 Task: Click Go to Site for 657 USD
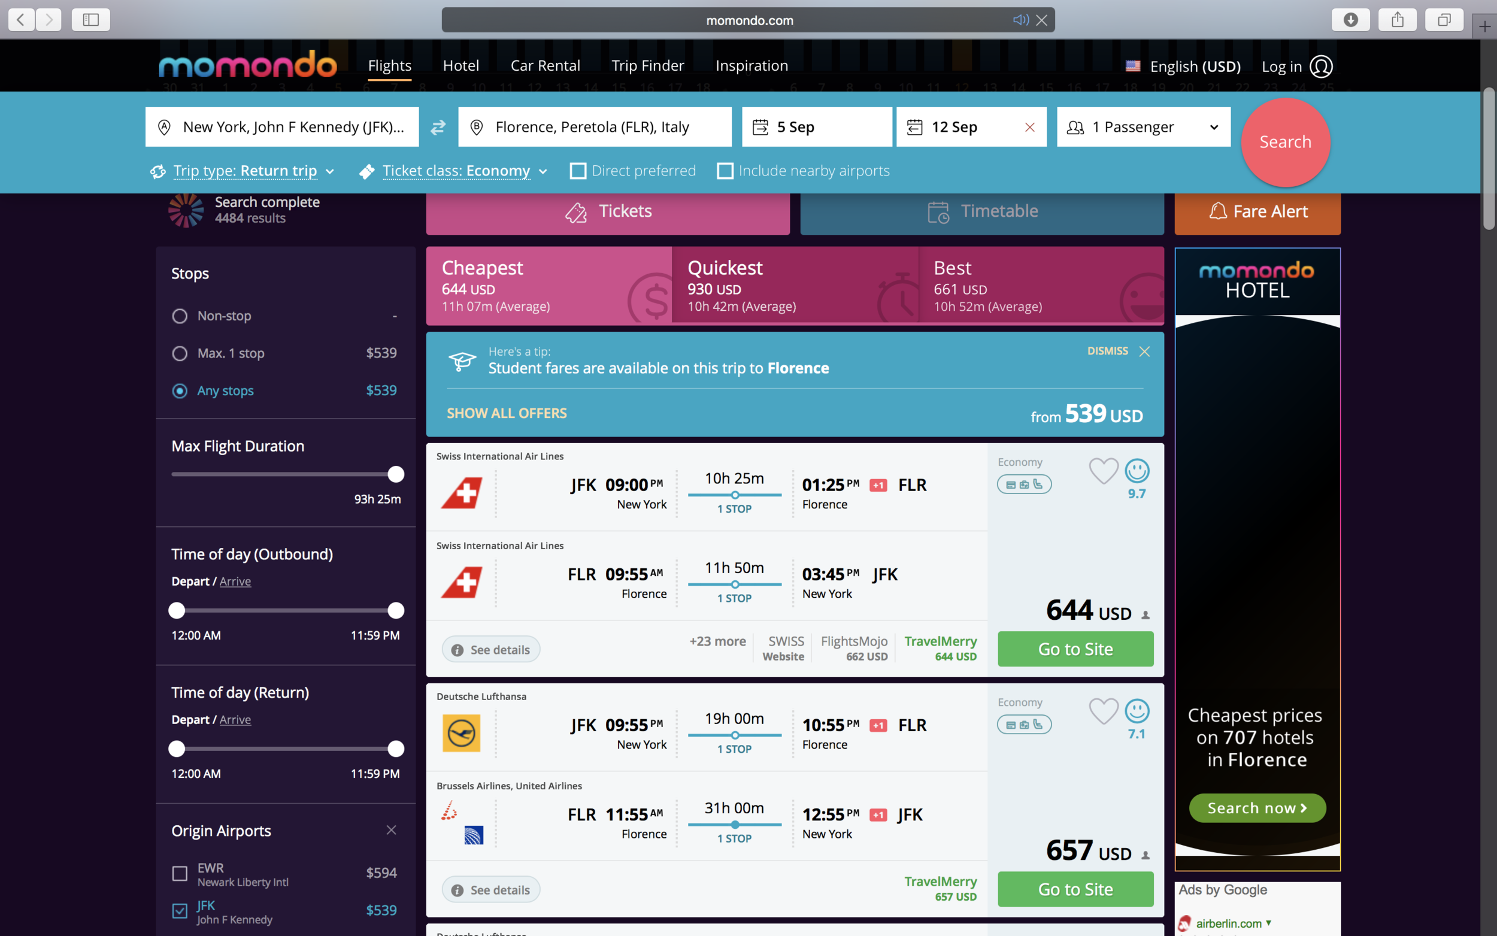[1075, 889]
